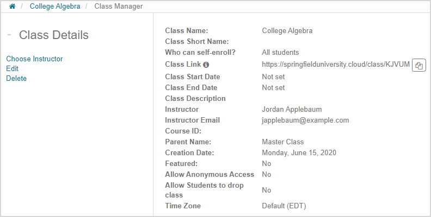Image resolution: width=431 pixels, height=217 pixels.
Task: Click Class Manager breadcrumb item
Action: point(119,7)
